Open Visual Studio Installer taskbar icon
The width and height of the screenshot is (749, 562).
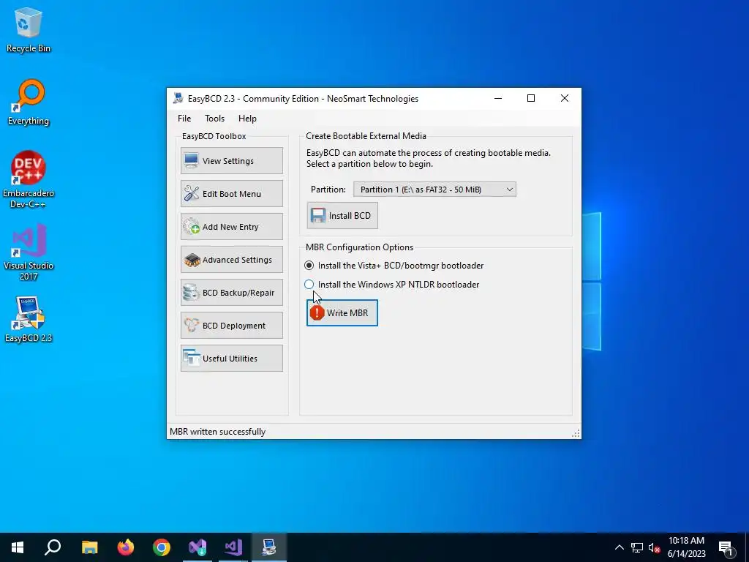[x=197, y=547]
